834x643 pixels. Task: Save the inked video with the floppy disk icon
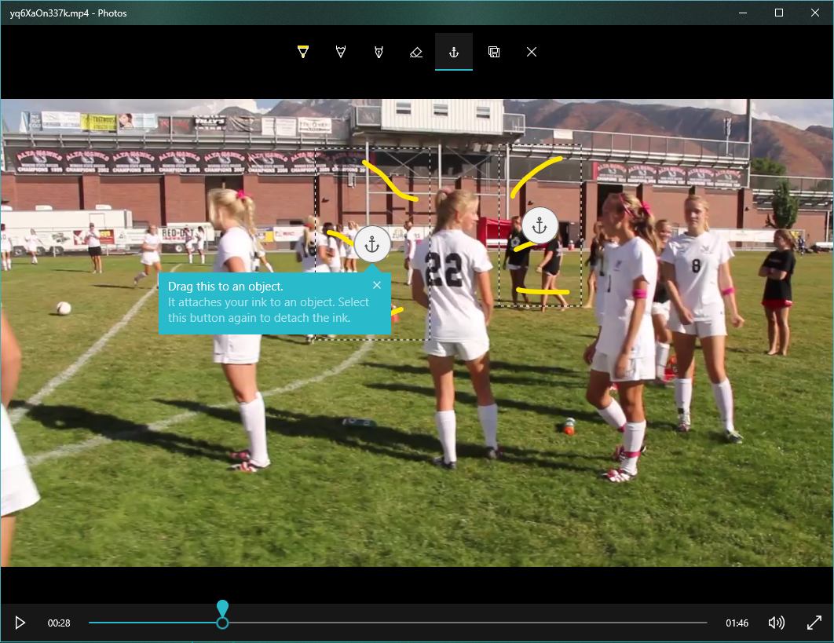[493, 52]
